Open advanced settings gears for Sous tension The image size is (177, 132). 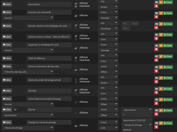click(x=156, y=2)
